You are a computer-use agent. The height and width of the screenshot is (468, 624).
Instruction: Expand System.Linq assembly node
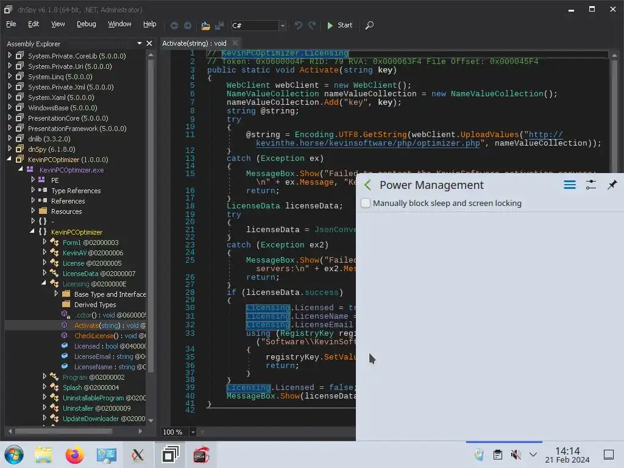point(10,76)
